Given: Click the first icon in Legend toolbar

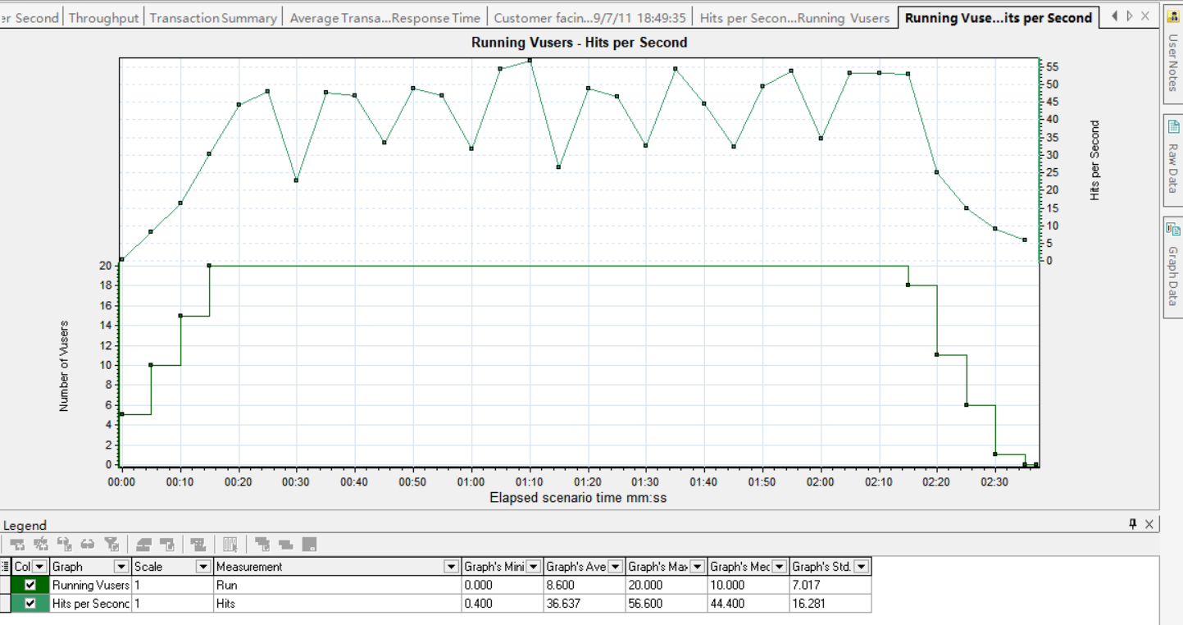Looking at the screenshot, I should point(17,545).
